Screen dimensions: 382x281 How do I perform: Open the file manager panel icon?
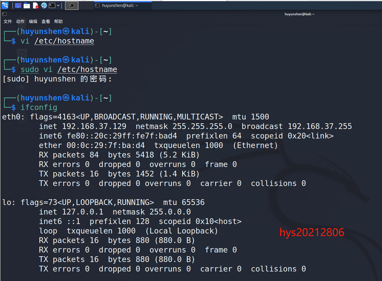tap(27, 5)
